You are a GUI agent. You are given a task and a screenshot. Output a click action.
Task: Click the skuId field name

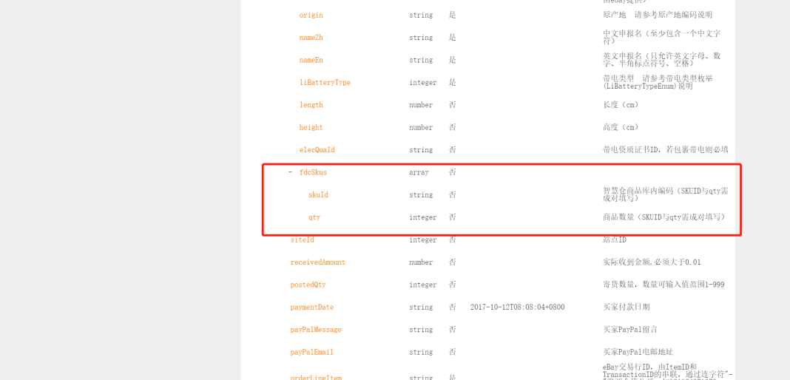pos(318,194)
